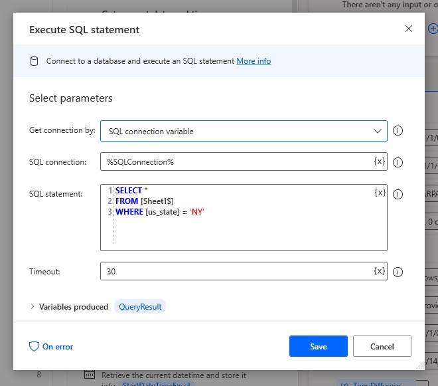Click the database icon in info banner
Viewport: 438px width, 386px height.
pos(34,61)
